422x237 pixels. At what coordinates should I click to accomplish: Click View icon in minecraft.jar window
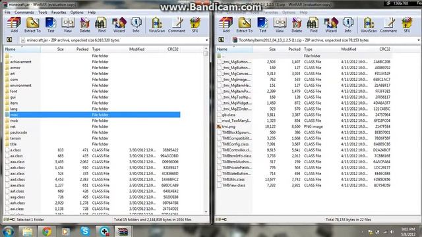67,25
